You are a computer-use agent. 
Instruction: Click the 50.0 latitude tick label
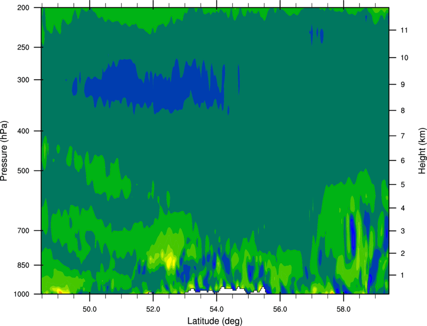click(x=89, y=309)
